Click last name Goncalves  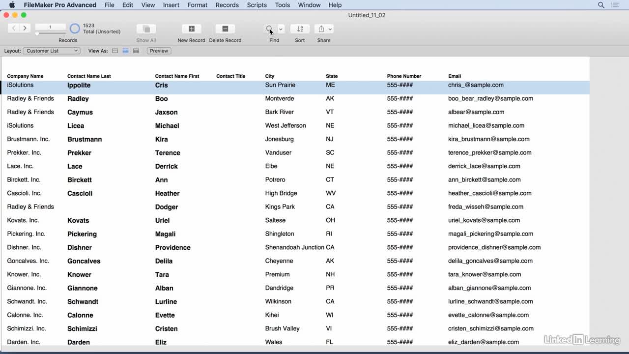click(84, 261)
